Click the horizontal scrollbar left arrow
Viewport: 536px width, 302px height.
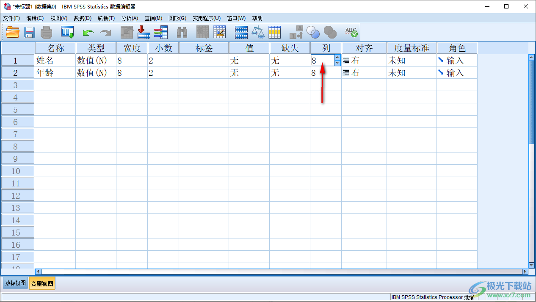coord(39,272)
